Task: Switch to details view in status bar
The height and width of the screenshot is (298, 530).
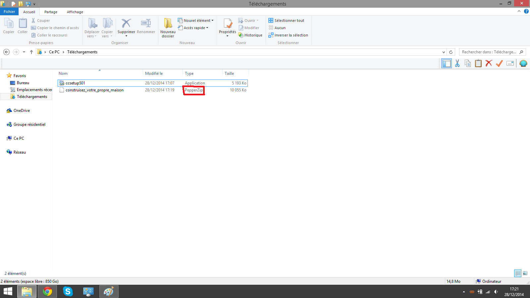Action: point(518,273)
